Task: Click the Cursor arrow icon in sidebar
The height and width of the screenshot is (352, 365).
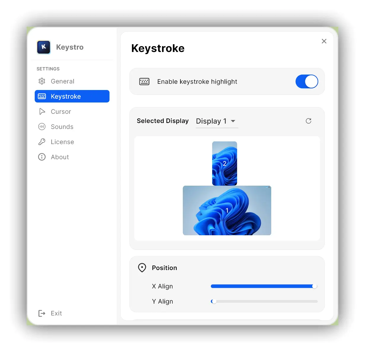Action: [42, 111]
